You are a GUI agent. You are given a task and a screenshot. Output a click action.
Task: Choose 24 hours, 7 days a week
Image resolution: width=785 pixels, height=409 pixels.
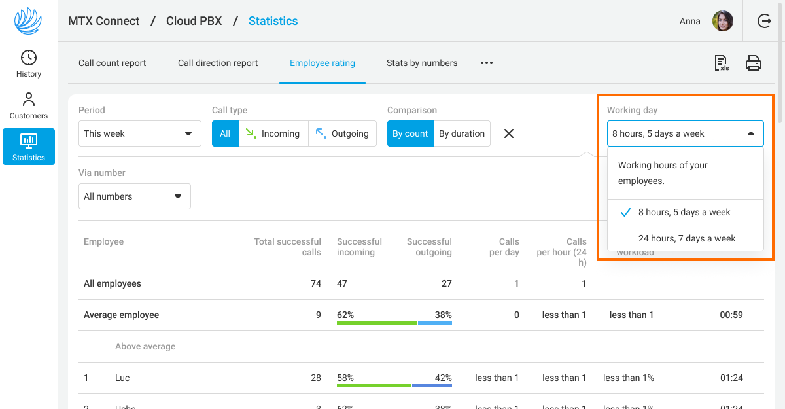coord(686,238)
